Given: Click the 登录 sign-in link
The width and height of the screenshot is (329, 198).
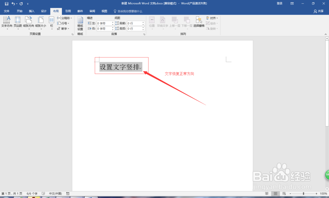Looking at the screenshot, I should (x=279, y=3).
